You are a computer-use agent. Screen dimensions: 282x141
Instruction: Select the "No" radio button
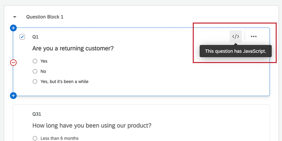click(x=35, y=71)
